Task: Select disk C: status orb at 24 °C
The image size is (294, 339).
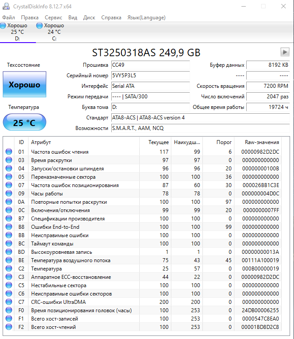Action: [39, 25]
